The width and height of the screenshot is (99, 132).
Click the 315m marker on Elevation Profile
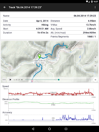click(x=53, y=103)
